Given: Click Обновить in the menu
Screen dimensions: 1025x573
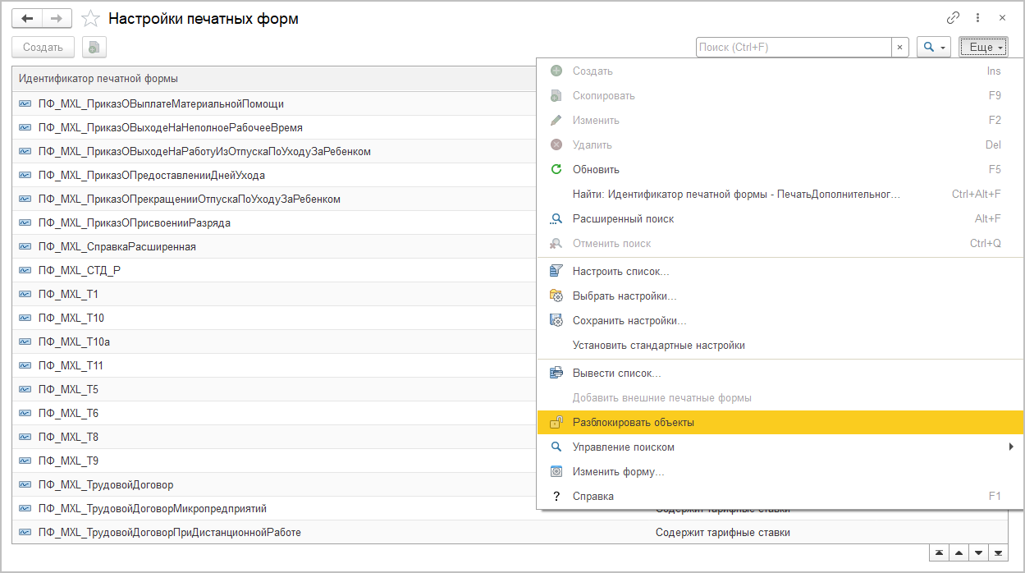Looking at the screenshot, I should pos(596,170).
